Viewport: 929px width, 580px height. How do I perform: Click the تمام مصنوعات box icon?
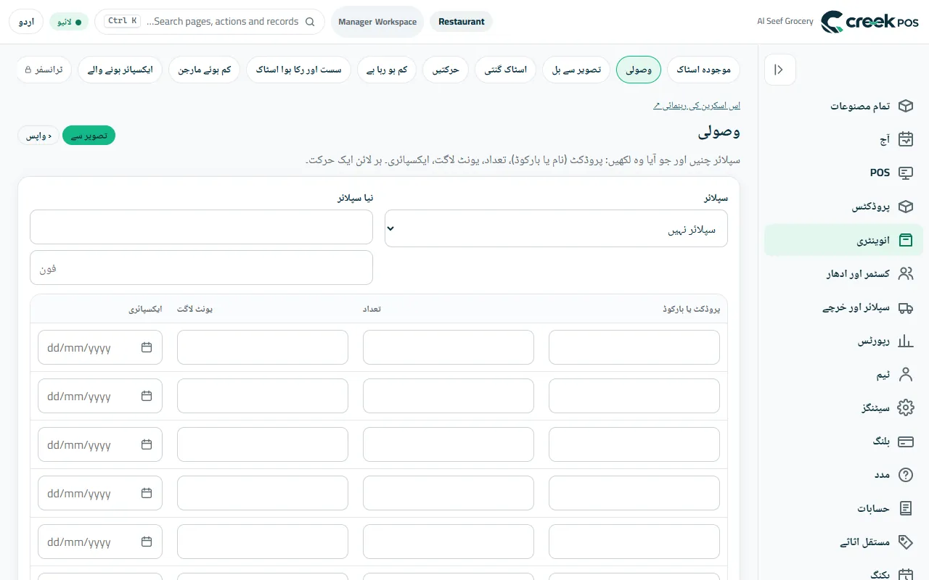(x=905, y=106)
